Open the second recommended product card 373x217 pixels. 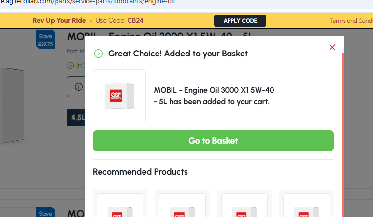[x=182, y=203]
